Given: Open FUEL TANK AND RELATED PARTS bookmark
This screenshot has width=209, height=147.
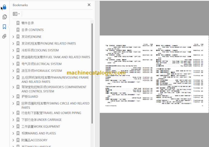Looking at the screenshot, I should point(56,57).
